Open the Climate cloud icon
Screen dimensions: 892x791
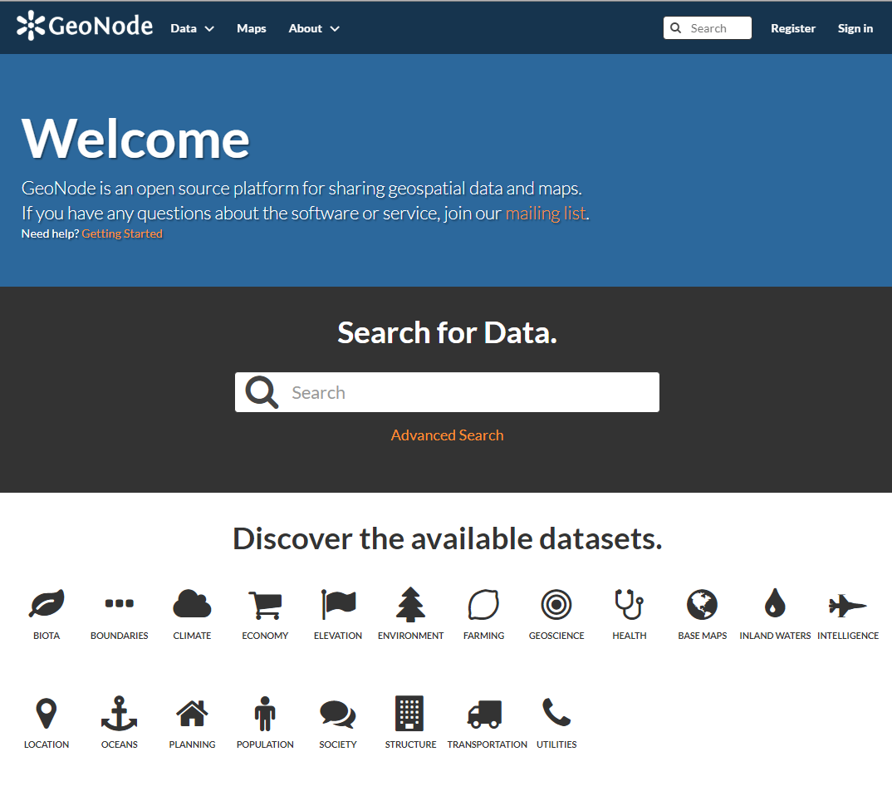point(193,604)
